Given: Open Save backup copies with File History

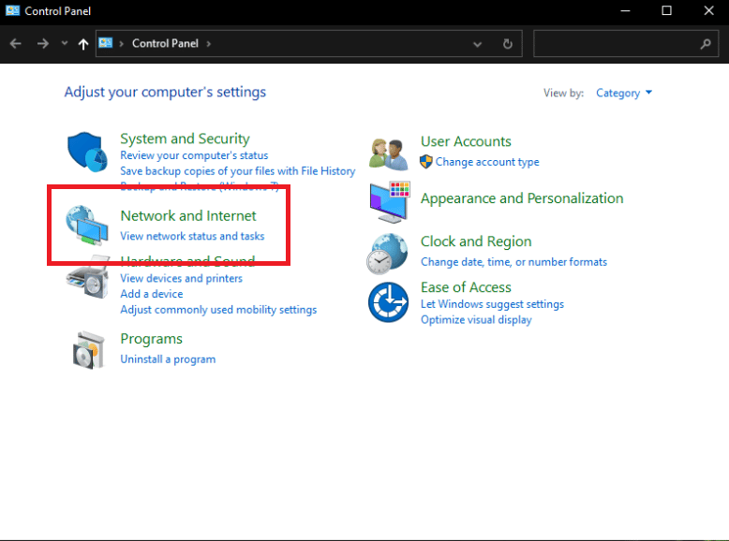Looking at the screenshot, I should [238, 171].
